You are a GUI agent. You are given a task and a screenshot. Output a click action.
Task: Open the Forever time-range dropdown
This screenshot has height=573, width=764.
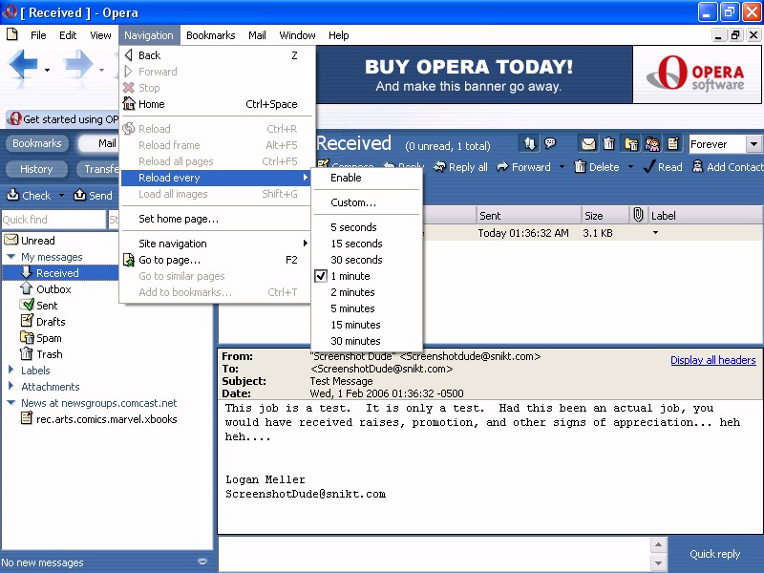[753, 144]
